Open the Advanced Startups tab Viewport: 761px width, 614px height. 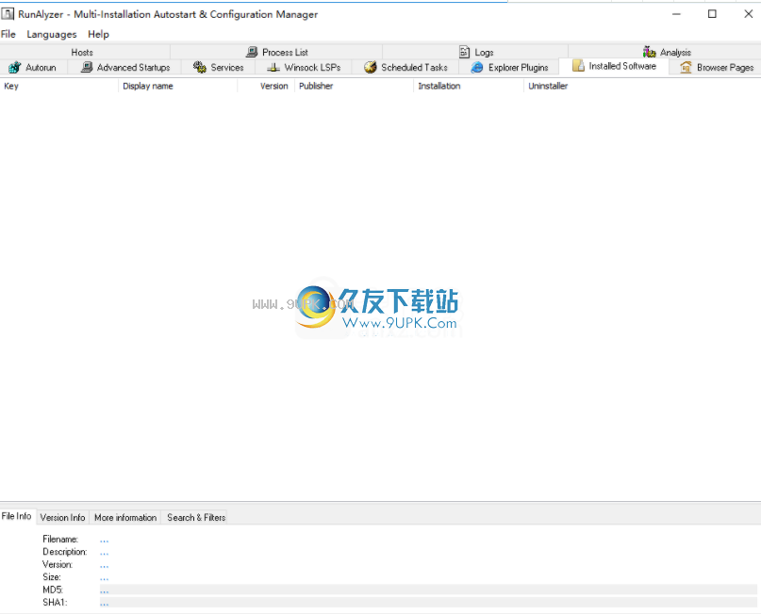click(x=125, y=68)
